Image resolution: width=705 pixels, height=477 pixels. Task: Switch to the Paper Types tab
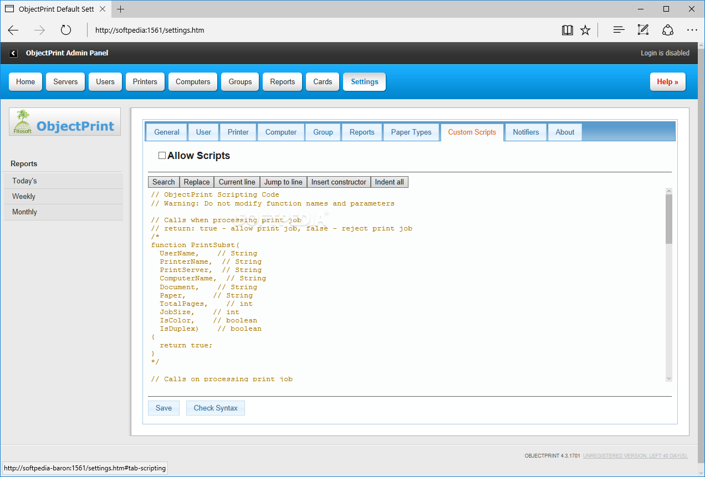(411, 132)
